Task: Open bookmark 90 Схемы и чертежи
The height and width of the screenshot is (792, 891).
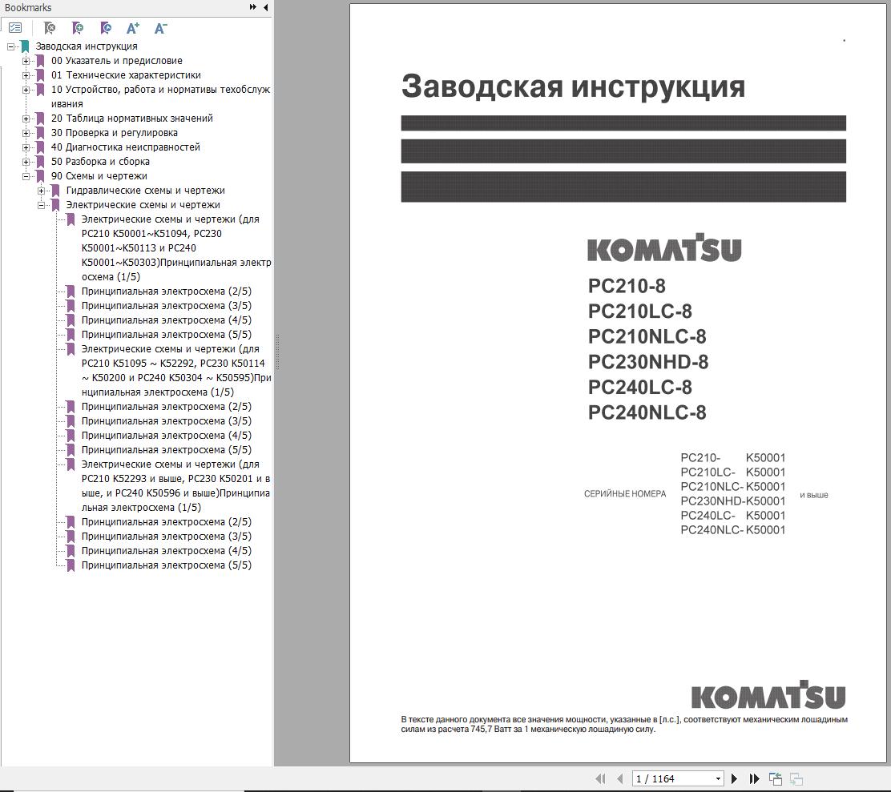Action: click(x=99, y=176)
